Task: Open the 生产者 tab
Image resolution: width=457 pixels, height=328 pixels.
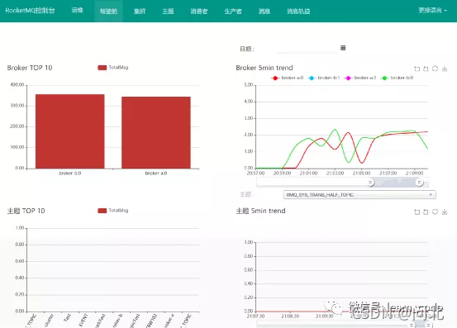Action: 233,11
